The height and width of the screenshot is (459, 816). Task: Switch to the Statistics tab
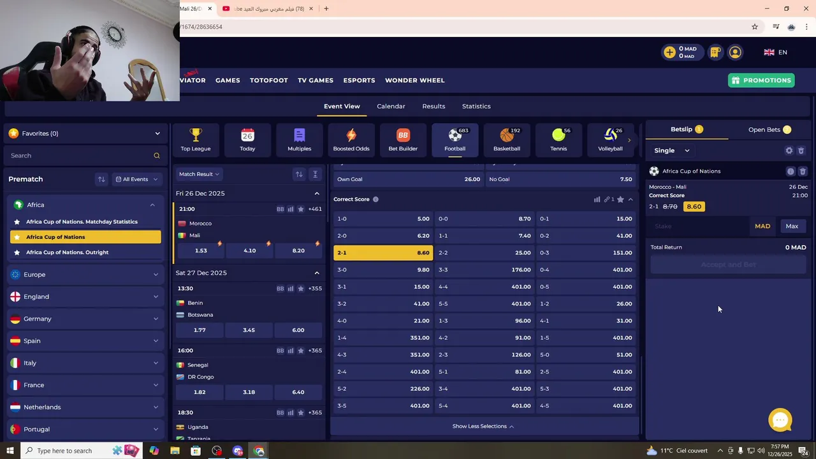476,106
